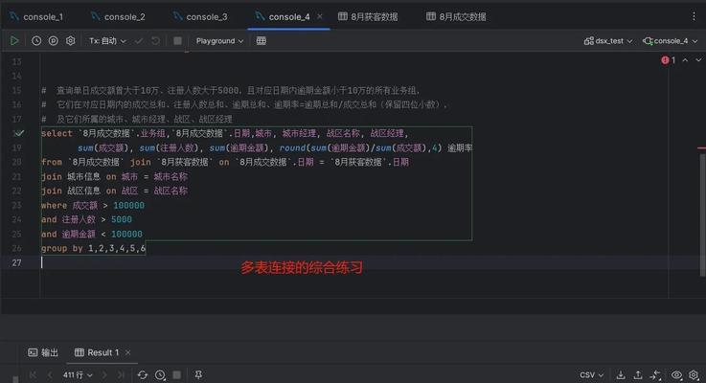Viewport: 706px width, 383px height.
Task: Open the CSV export format dropdown
Action: 592,375
